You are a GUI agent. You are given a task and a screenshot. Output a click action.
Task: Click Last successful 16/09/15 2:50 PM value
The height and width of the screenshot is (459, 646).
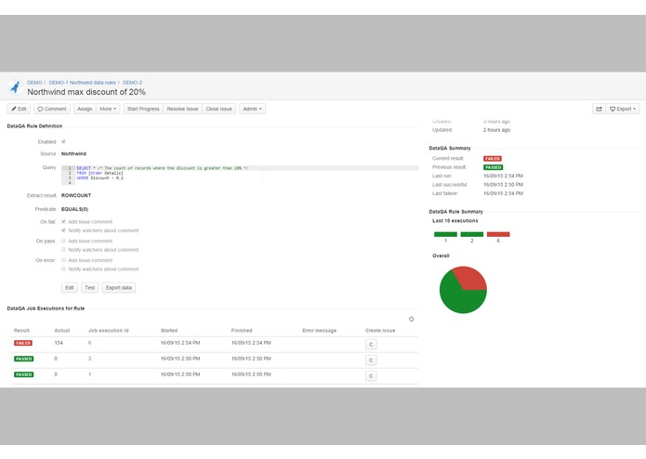coord(503,185)
